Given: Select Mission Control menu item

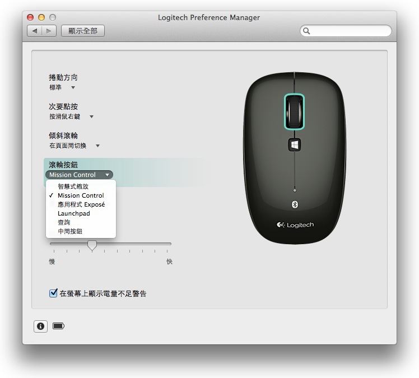Looking at the screenshot, I should click(81, 195).
